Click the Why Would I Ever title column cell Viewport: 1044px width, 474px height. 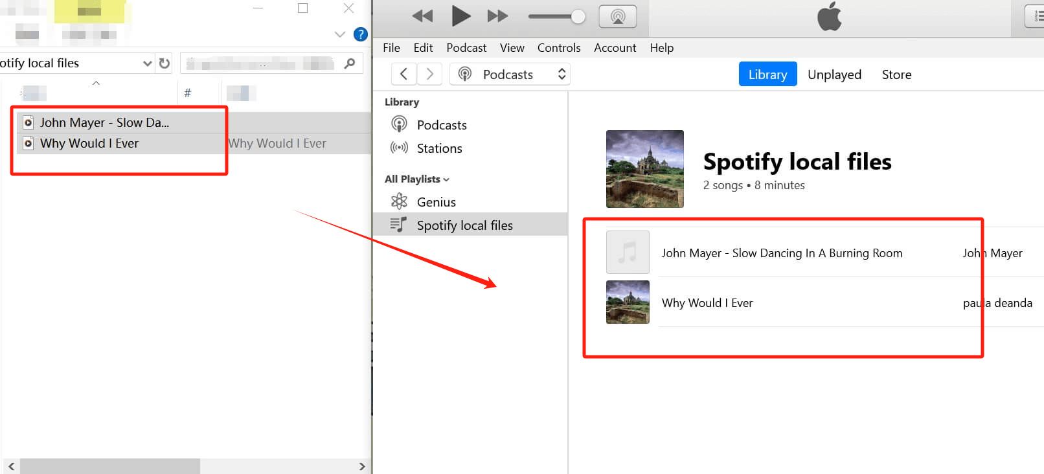[x=277, y=143]
